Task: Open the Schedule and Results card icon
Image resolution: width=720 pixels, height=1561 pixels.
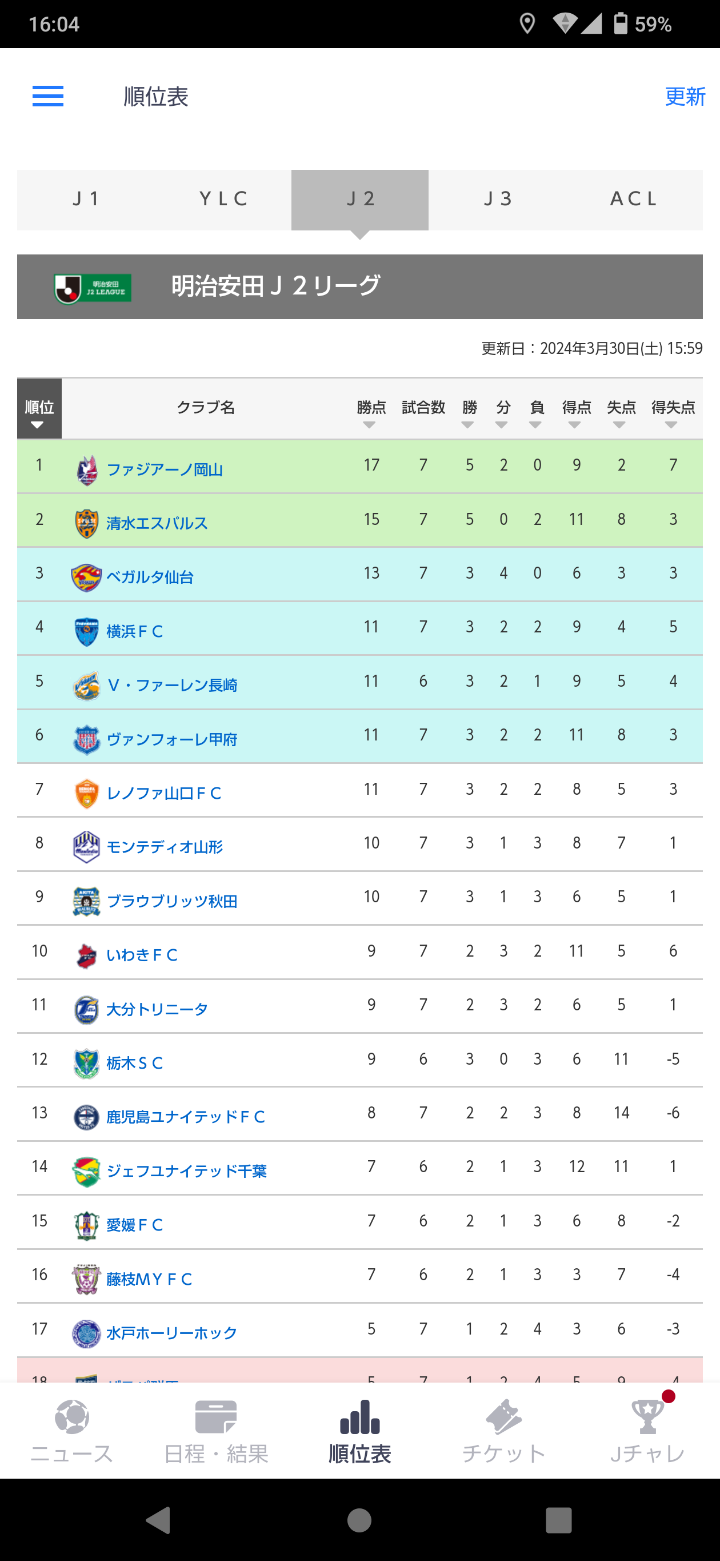Action: (216, 1417)
